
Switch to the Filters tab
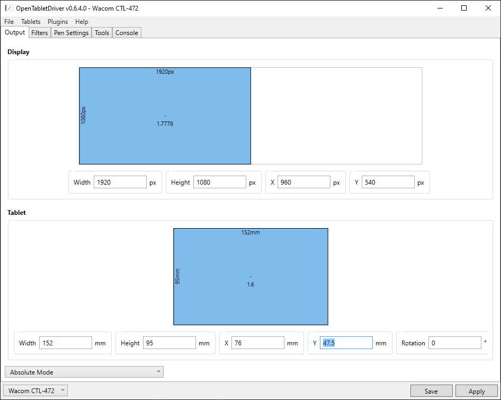point(40,33)
